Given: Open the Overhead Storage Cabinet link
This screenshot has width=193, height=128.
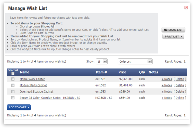Looking at the screenshot, I should (37, 92).
